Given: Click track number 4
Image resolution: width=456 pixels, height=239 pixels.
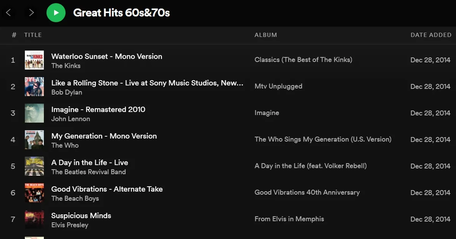Looking at the screenshot, I should pyautogui.click(x=13, y=140).
